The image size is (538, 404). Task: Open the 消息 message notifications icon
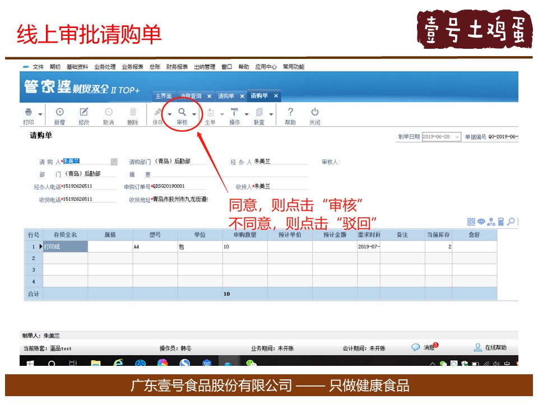point(416,347)
